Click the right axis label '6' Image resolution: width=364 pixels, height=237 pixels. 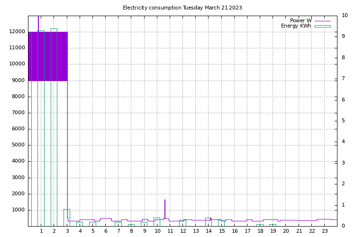pyautogui.click(x=343, y=100)
